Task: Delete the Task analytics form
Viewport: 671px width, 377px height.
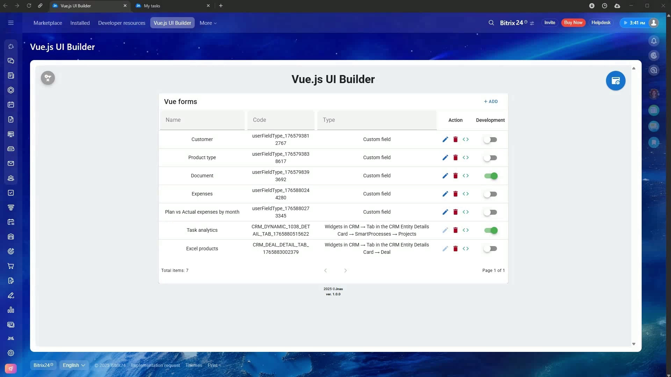Action: click(x=455, y=230)
